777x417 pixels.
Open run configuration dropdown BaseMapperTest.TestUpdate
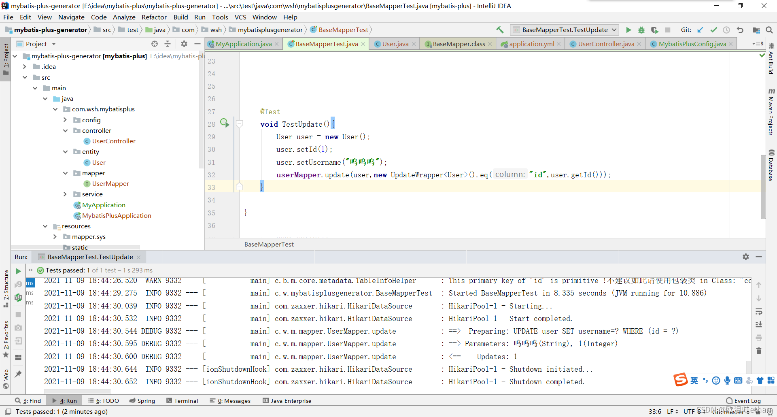coord(565,30)
